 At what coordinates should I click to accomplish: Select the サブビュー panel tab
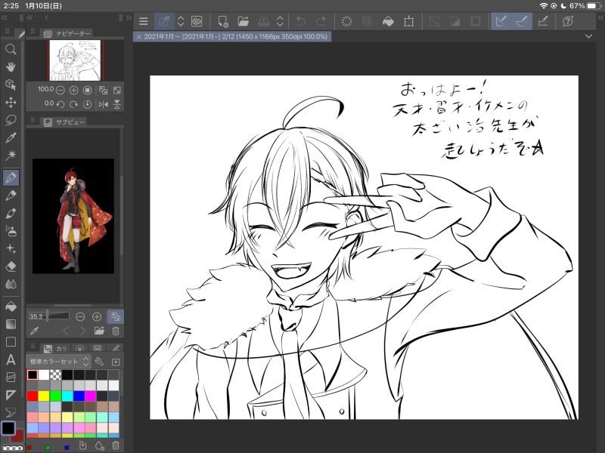(x=64, y=122)
